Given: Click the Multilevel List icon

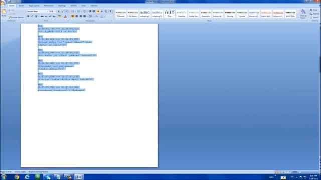Looking at the screenshot, I should (x=85, y=11).
